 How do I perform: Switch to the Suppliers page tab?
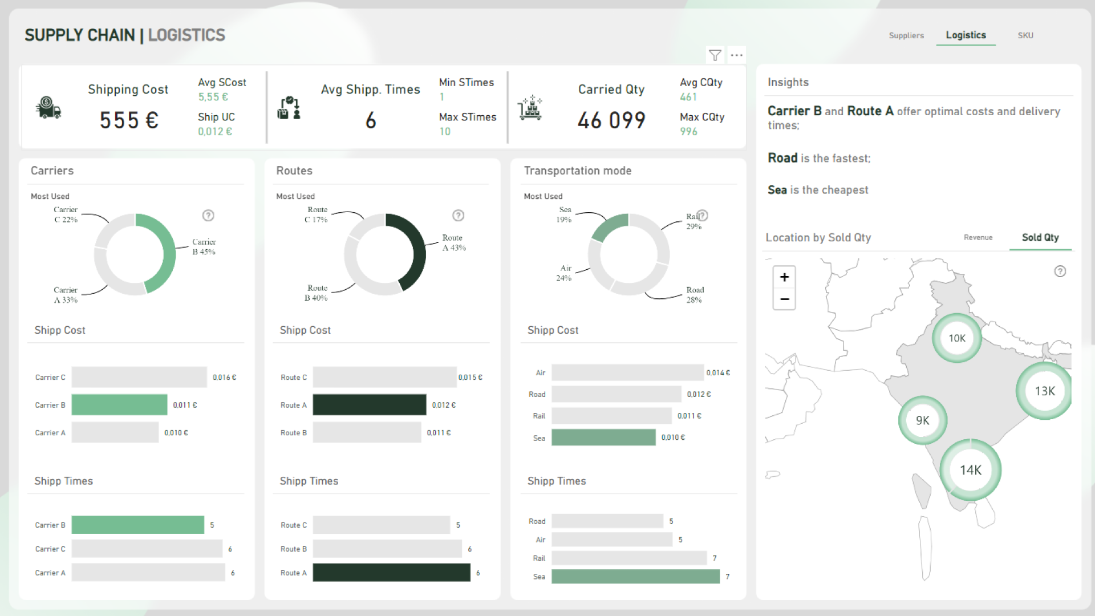click(906, 35)
